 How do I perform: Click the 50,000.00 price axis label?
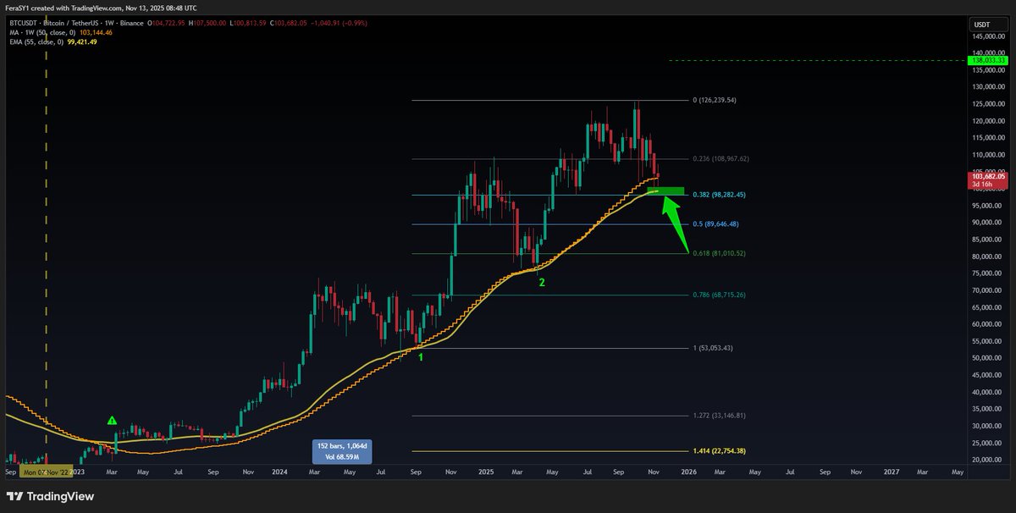point(987,358)
